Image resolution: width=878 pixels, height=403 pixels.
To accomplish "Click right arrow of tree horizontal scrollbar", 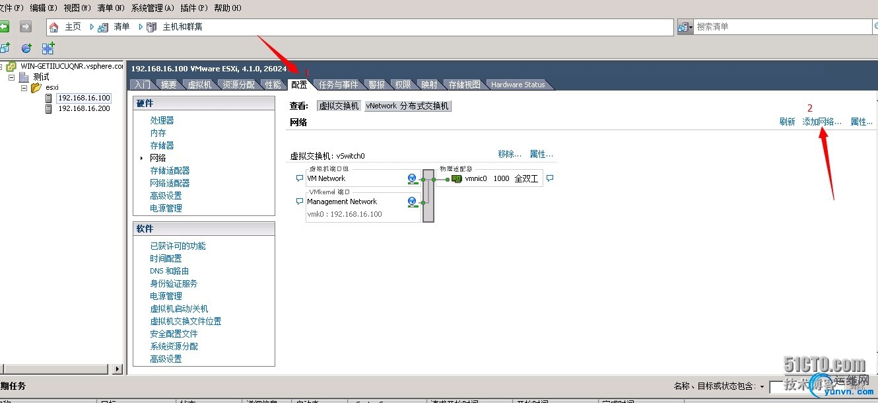I will pos(118,369).
